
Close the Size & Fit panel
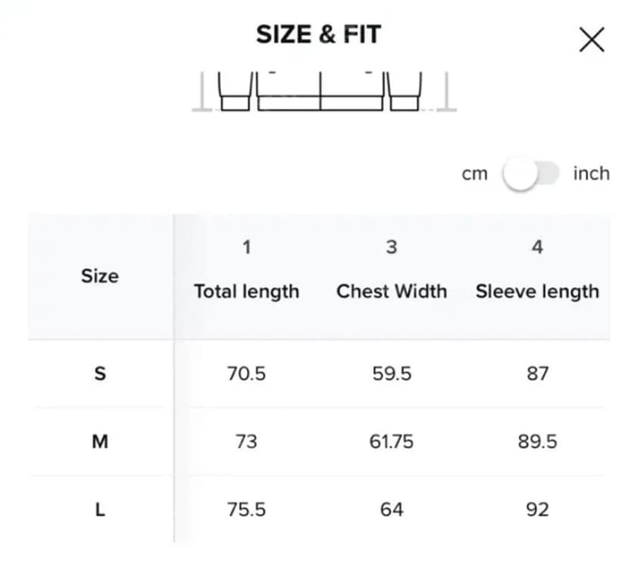pyautogui.click(x=592, y=40)
